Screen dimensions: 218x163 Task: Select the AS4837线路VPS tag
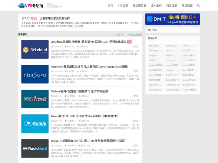[189, 56]
